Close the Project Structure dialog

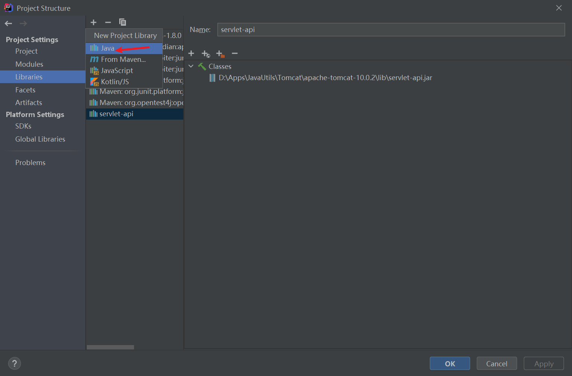(559, 8)
